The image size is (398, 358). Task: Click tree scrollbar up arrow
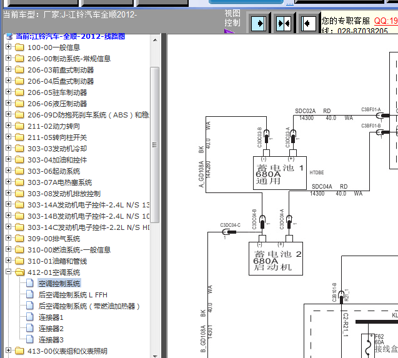point(155,40)
